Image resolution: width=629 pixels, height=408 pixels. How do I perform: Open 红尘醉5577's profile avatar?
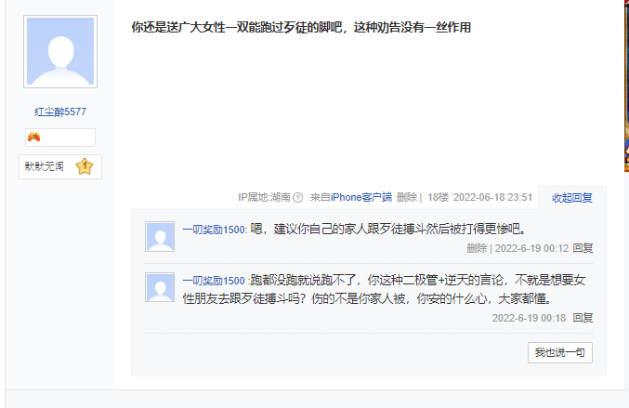pos(60,51)
